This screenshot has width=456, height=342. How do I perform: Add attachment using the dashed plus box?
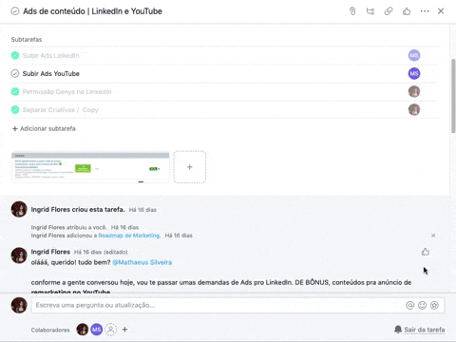tap(190, 167)
